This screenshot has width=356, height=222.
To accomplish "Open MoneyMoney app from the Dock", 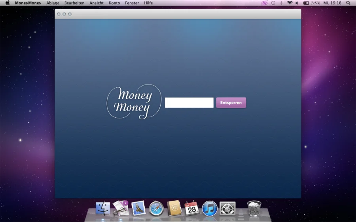I will 121,208.
